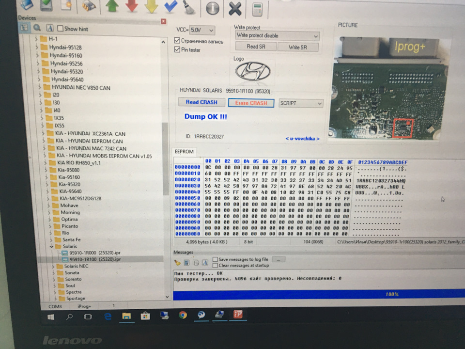Click the Erase CRASH button
Screen dimensions: 465x349
click(251, 103)
